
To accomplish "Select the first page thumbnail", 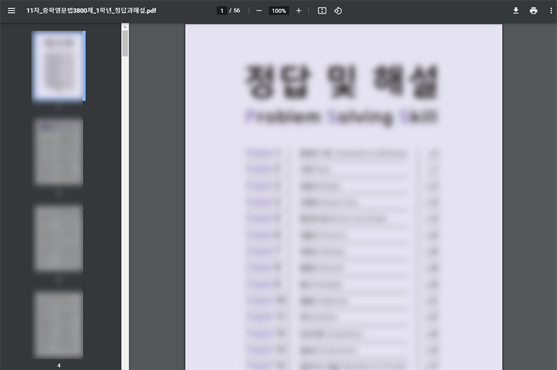I will 58,66.
